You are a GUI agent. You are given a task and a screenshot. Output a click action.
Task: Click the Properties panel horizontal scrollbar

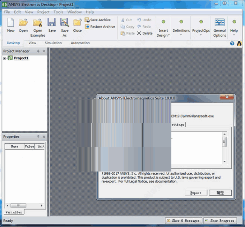click(x=24, y=206)
